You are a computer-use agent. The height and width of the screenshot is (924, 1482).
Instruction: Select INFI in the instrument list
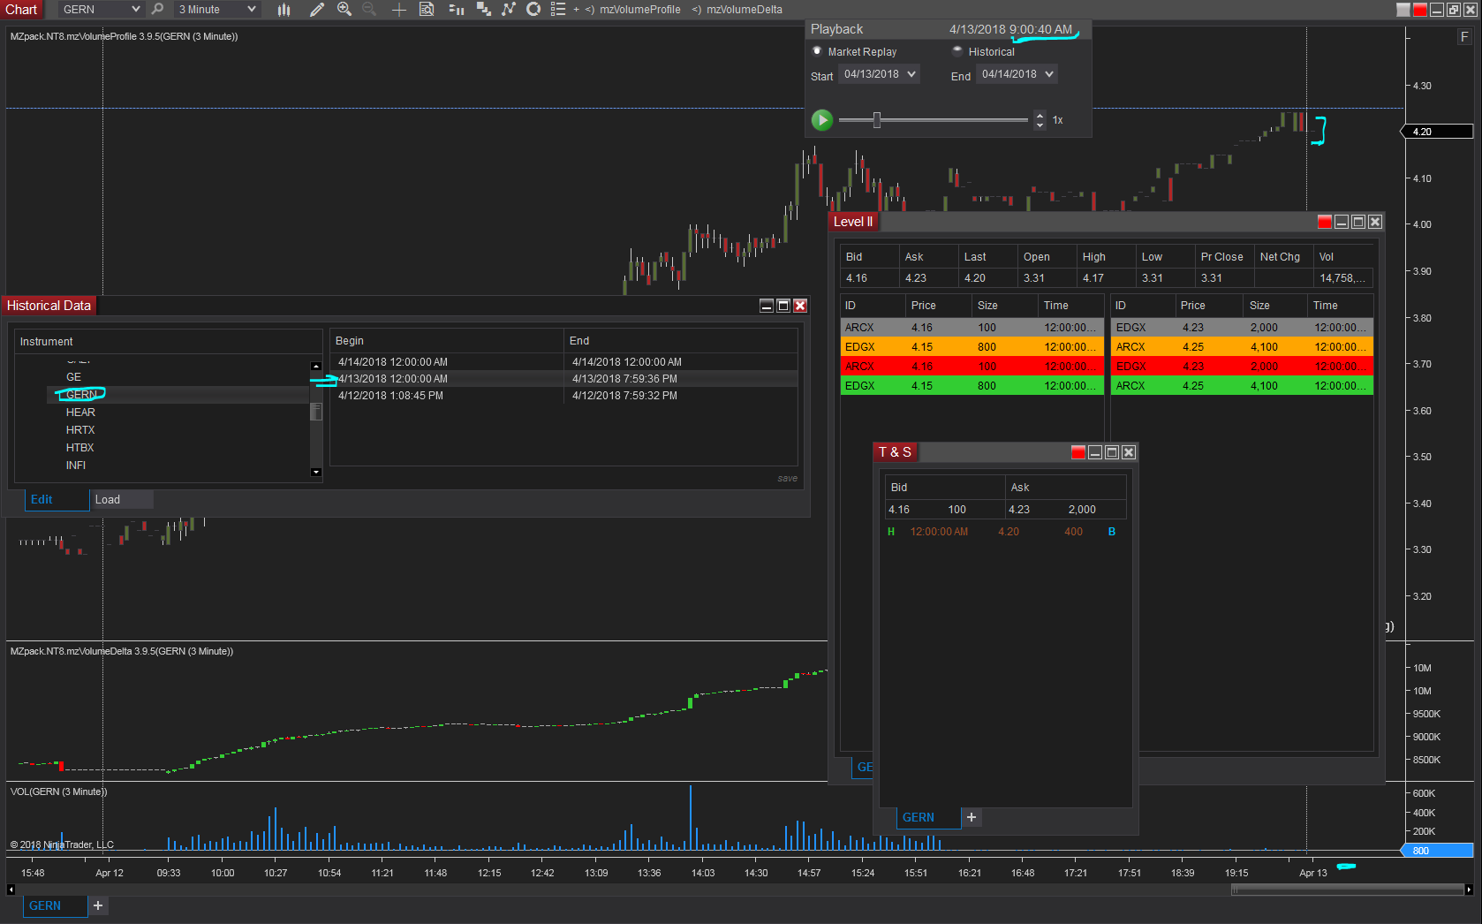click(x=76, y=466)
